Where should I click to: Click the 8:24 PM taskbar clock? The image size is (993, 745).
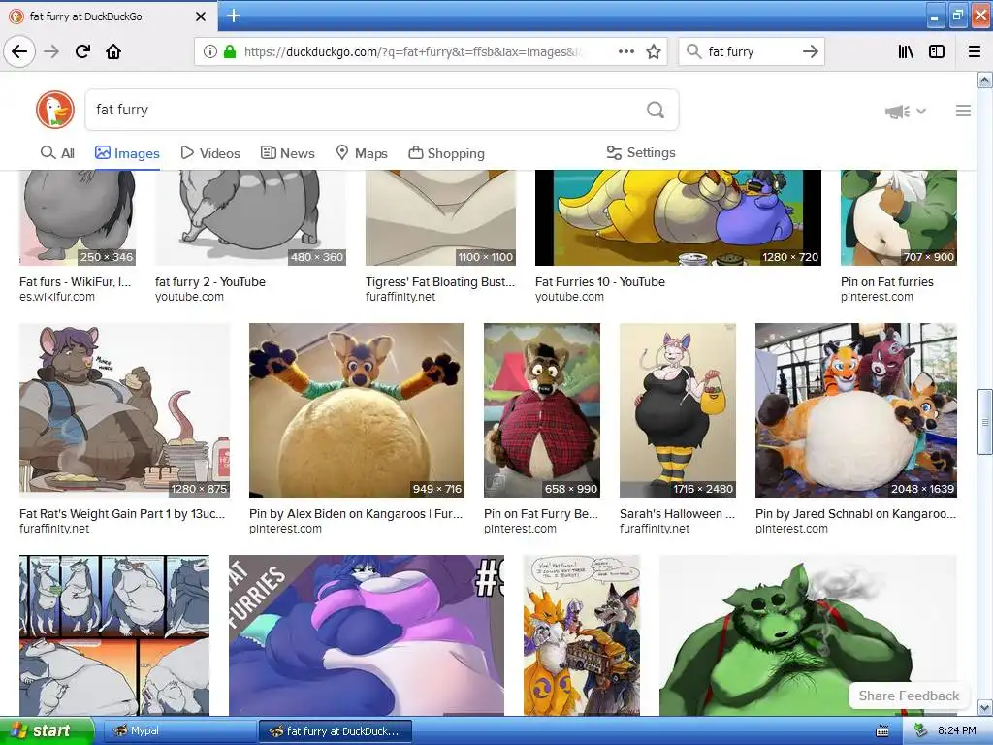coord(956,730)
